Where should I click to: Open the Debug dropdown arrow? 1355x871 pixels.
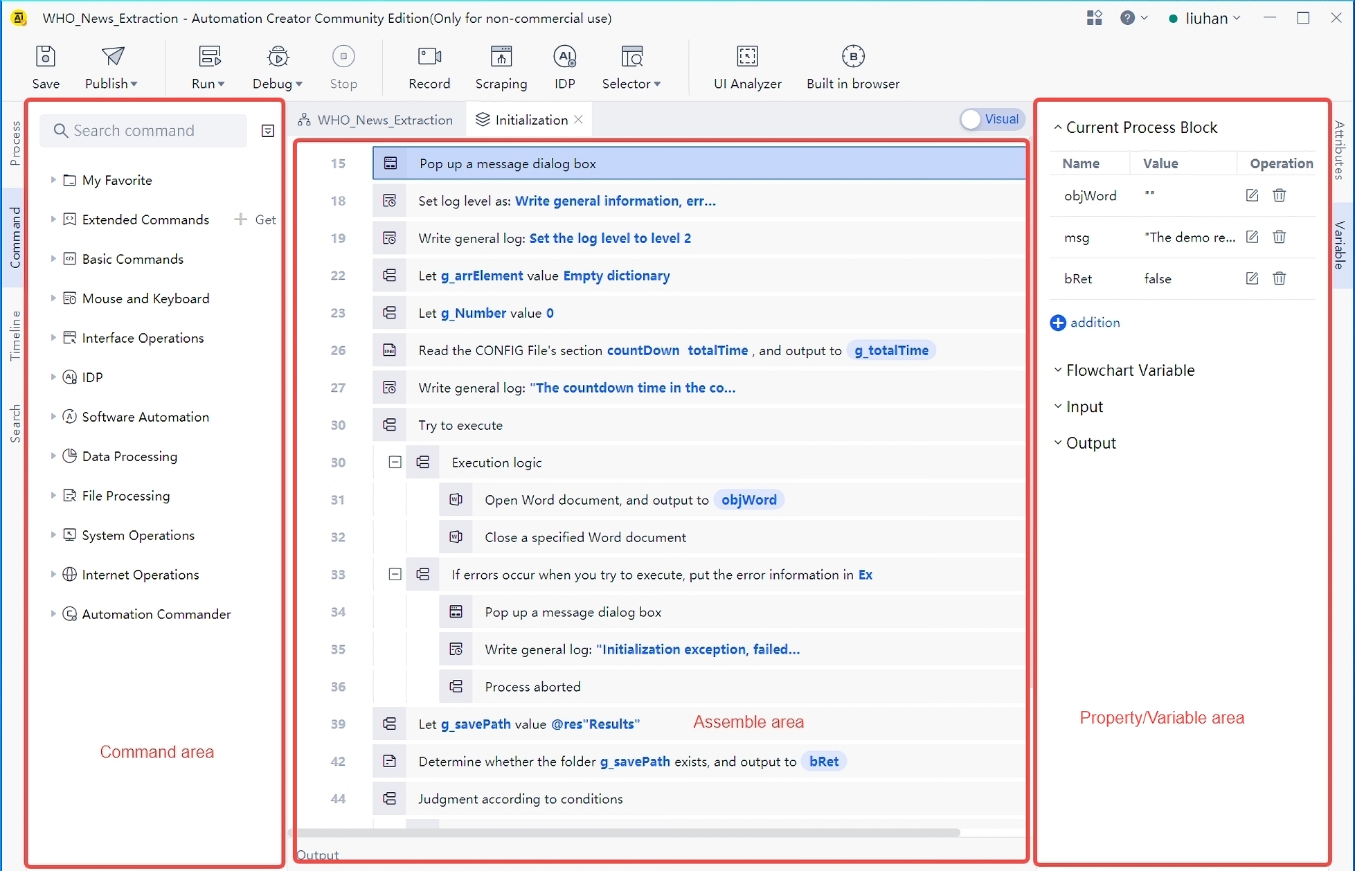coord(299,84)
